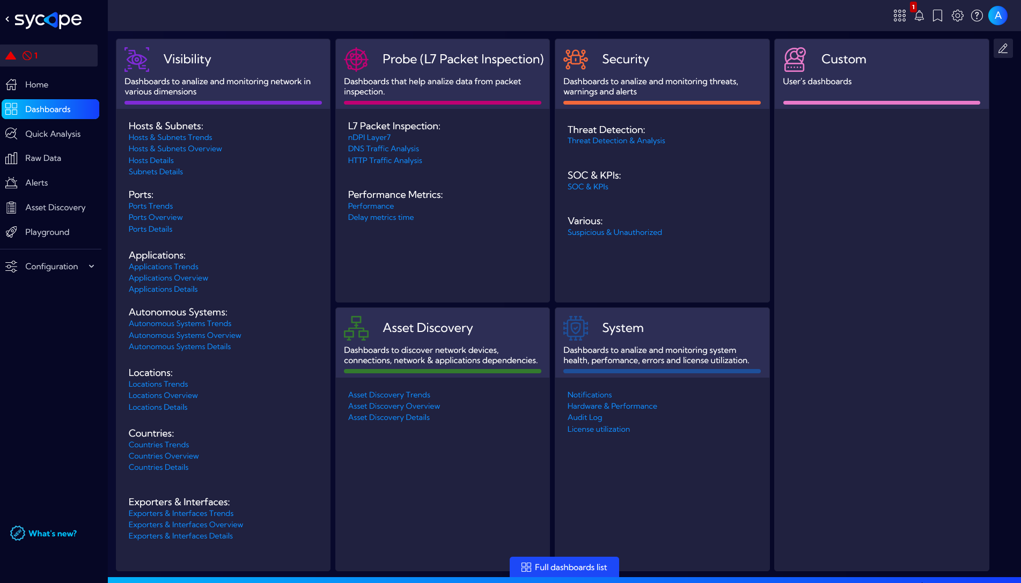Open settings gear icon
Screen dimensions: 1021x583
point(958,16)
